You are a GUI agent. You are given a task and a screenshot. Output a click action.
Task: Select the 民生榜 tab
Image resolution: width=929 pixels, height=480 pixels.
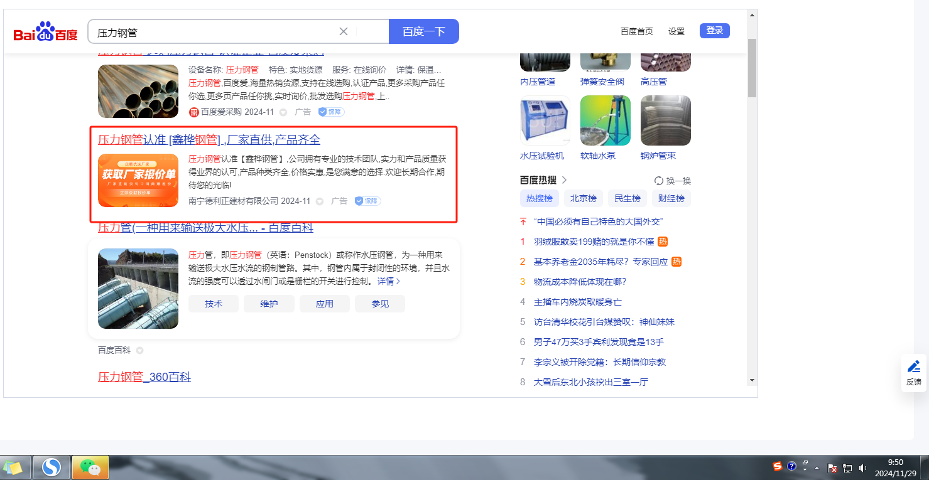pos(627,199)
